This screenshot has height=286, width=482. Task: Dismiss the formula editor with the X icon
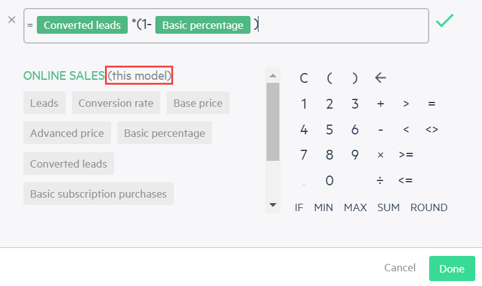tap(12, 20)
